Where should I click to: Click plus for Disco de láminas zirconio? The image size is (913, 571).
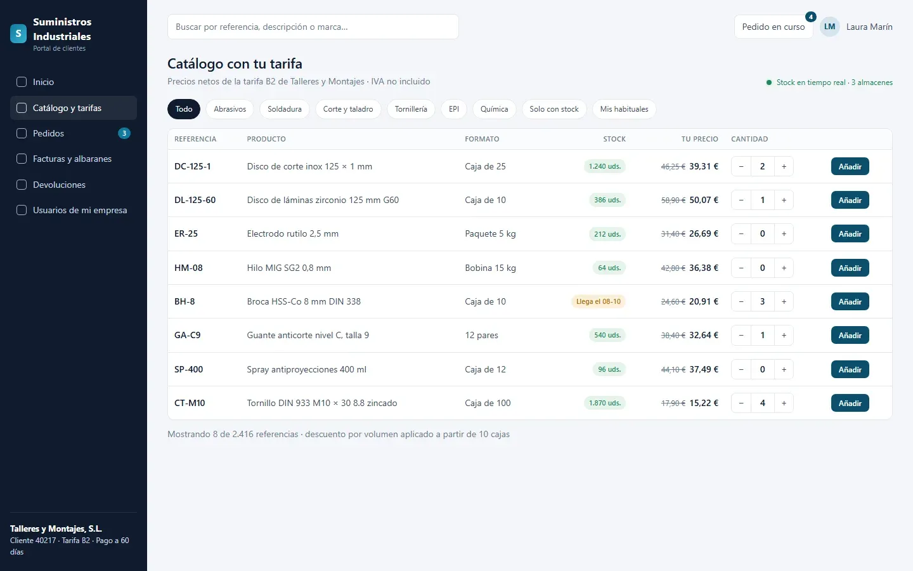784,200
